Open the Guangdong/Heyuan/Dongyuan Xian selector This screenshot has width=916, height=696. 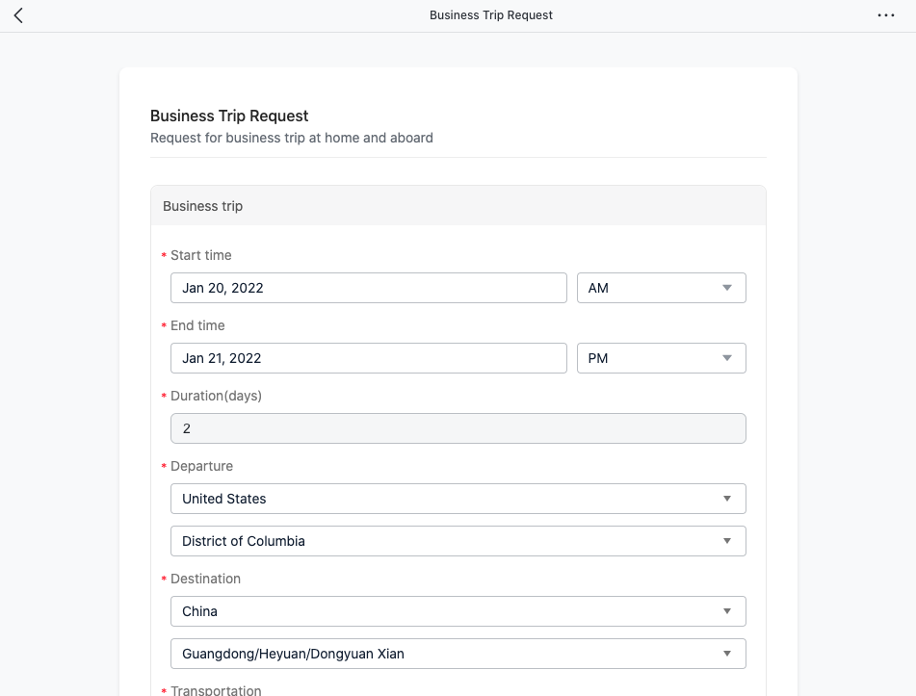[458, 653]
